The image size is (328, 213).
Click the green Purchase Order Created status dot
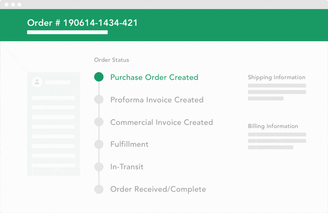pos(99,77)
